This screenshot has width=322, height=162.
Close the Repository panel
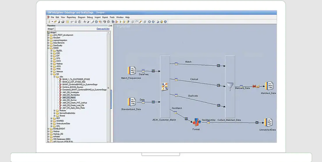pyautogui.click(x=111, y=26)
